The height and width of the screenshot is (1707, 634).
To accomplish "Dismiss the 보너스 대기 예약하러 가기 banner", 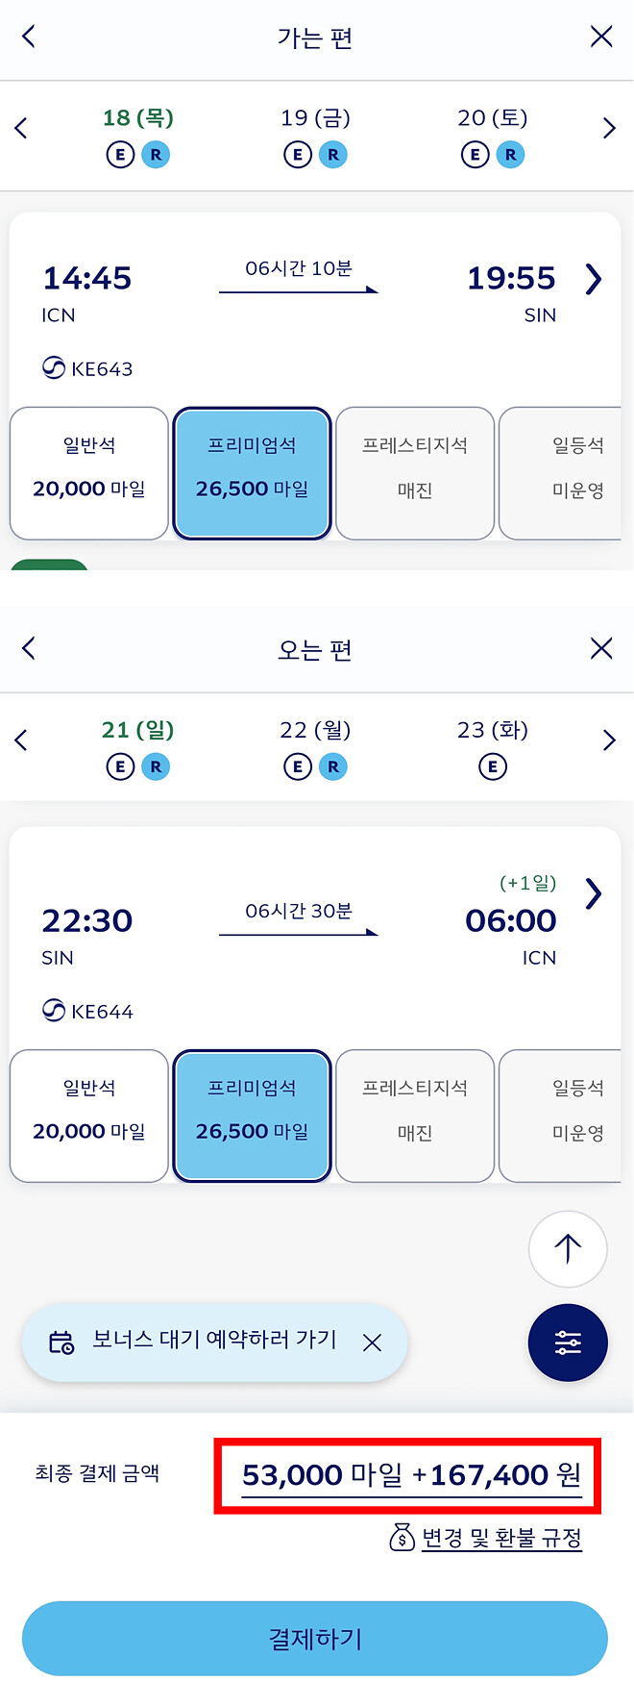I will (373, 1343).
